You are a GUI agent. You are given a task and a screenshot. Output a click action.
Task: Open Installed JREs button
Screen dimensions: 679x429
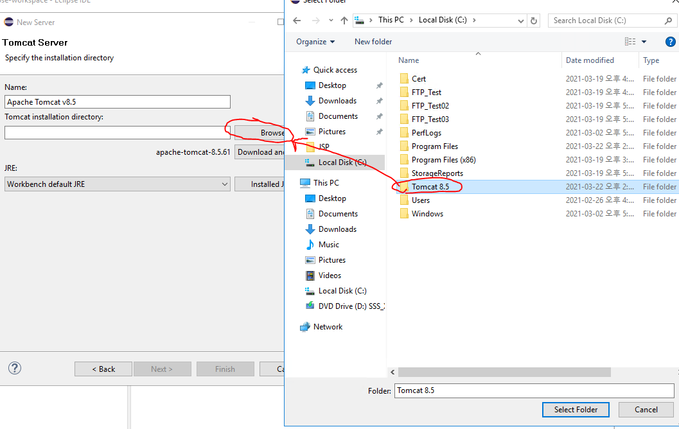[x=260, y=184]
